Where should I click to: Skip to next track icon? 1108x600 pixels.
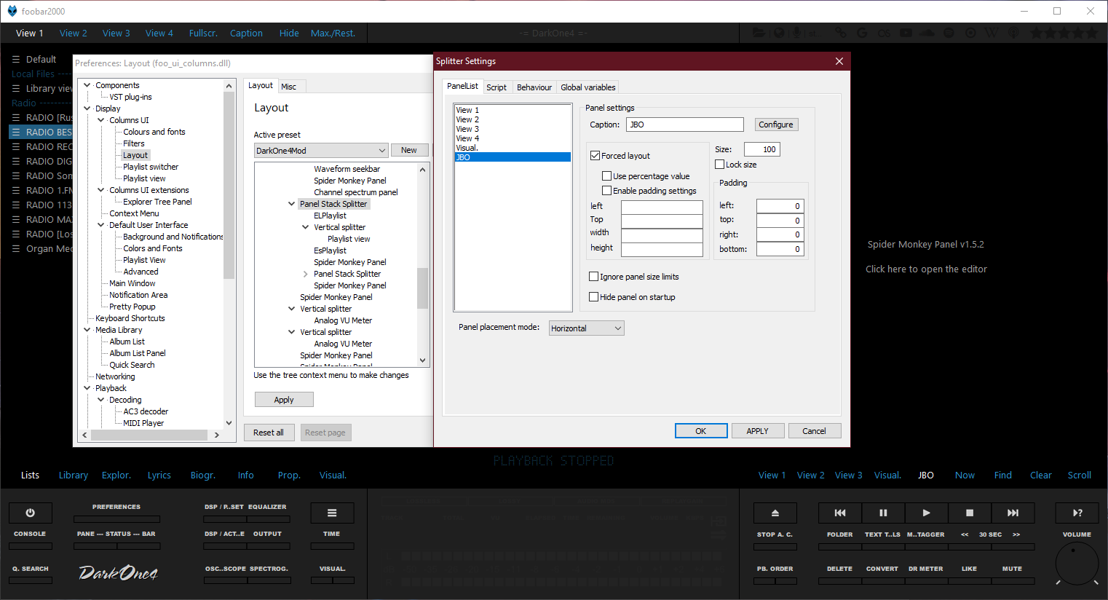pos(1013,513)
